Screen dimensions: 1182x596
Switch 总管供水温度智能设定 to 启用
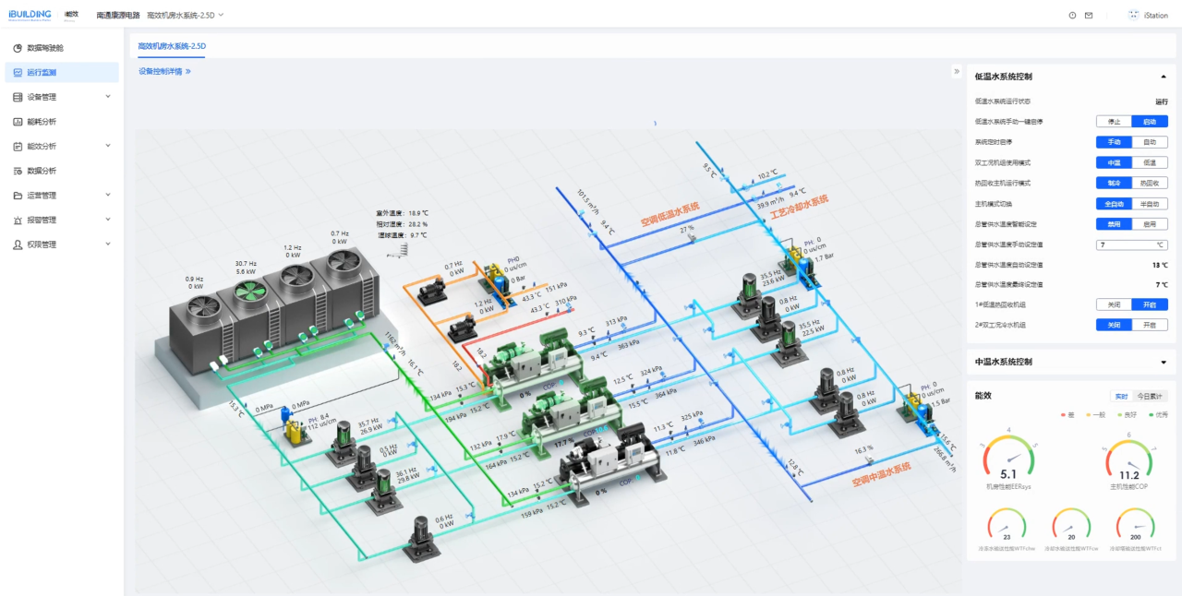pyautogui.click(x=1150, y=223)
